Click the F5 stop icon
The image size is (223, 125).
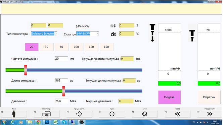click(x=145, y=114)
